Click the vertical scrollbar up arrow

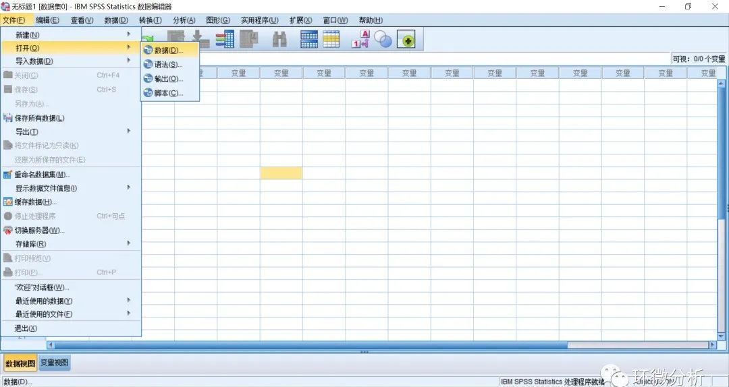[x=721, y=84]
